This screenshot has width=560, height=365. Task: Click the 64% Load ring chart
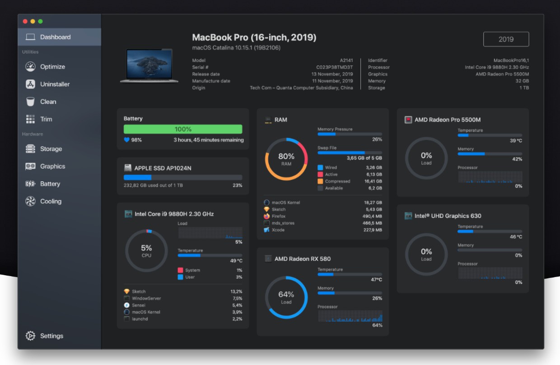286,298
